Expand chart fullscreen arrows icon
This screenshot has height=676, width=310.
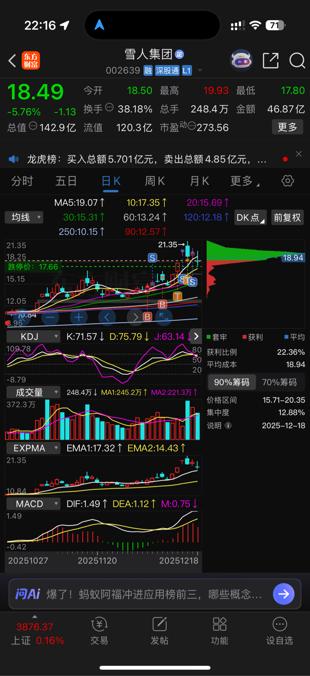pyautogui.click(x=163, y=317)
